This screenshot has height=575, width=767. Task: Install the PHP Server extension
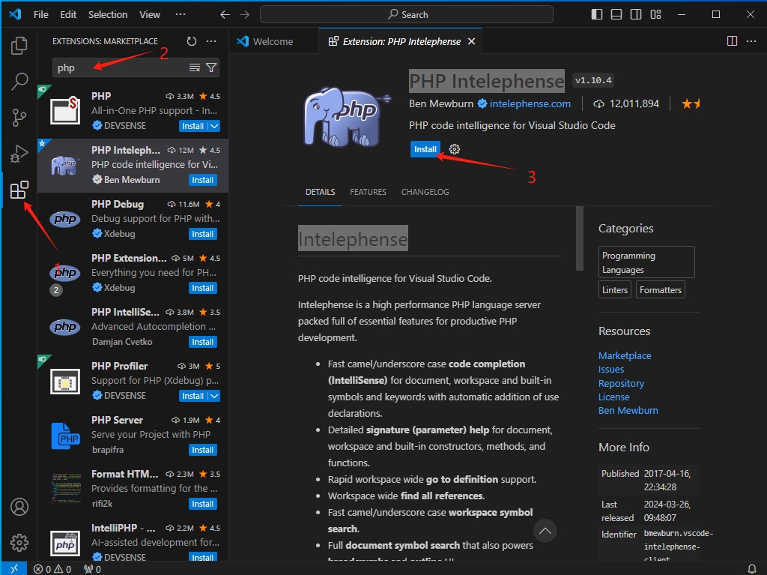tap(202, 450)
